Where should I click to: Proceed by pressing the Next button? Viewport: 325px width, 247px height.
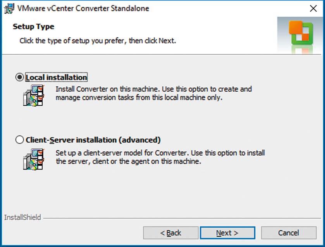tap(227, 233)
